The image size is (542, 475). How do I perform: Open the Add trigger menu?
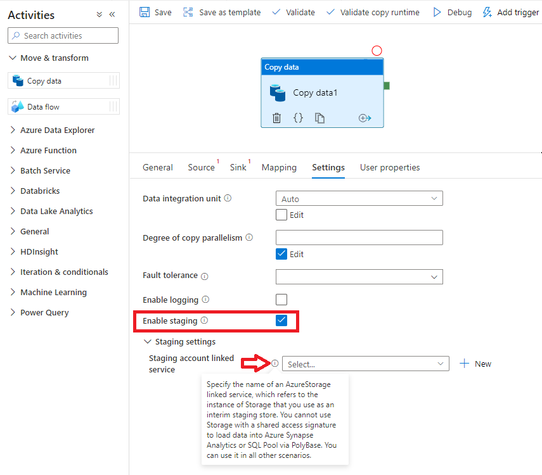(x=511, y=12)
